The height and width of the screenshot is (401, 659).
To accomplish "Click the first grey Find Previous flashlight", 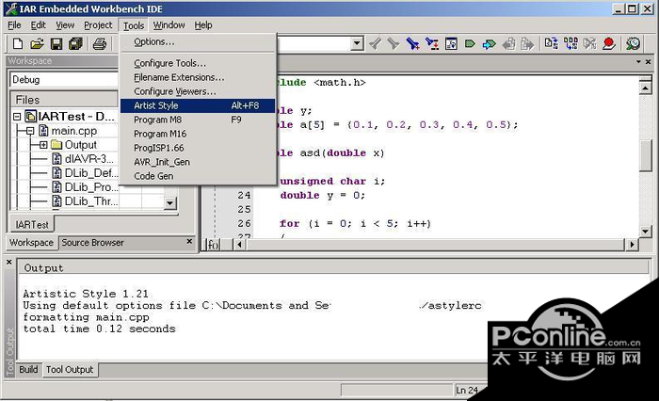I will pyautogui.click(x=376, y=43).
